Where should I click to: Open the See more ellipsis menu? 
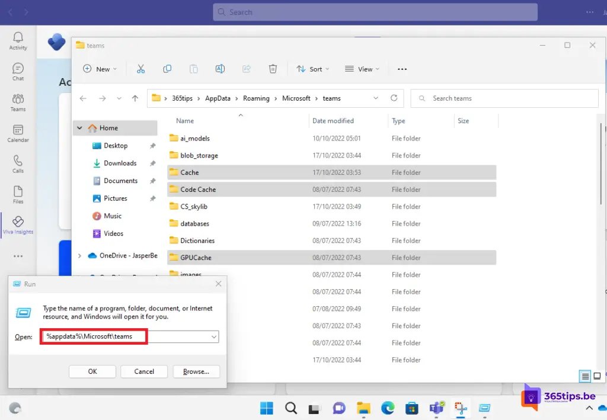point(402,69)
